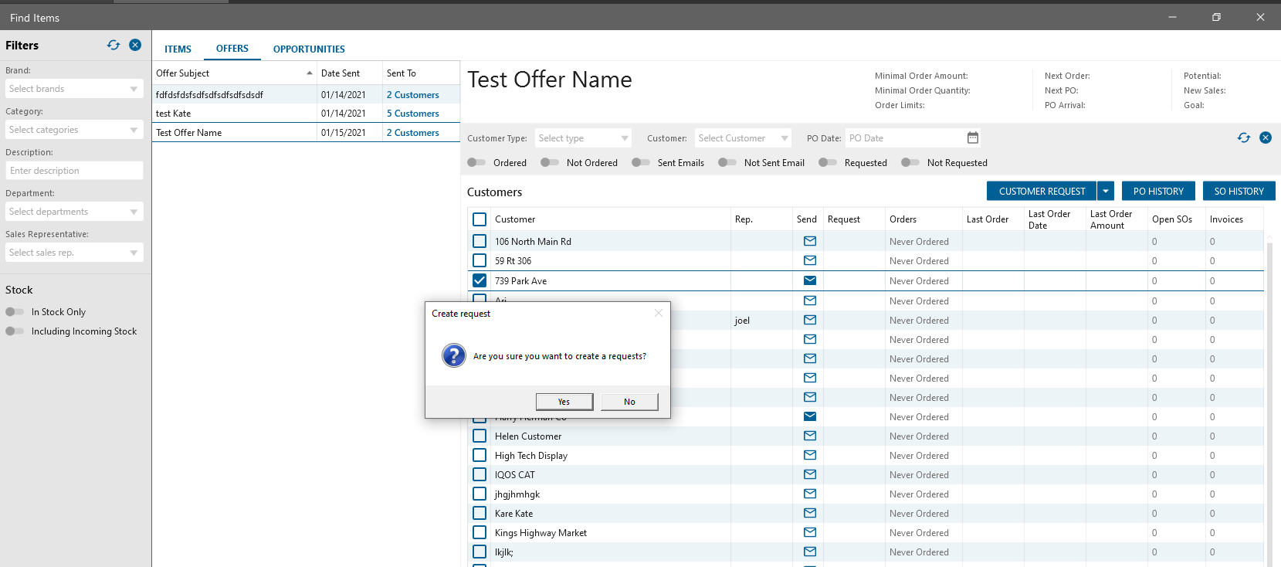
Task: Click the send email icon for IQOS CAT
Action: [x=809, y=474]
